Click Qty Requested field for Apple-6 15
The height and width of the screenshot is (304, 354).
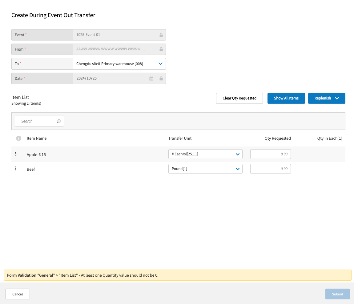pyautogui.click(x=270, y=154)
